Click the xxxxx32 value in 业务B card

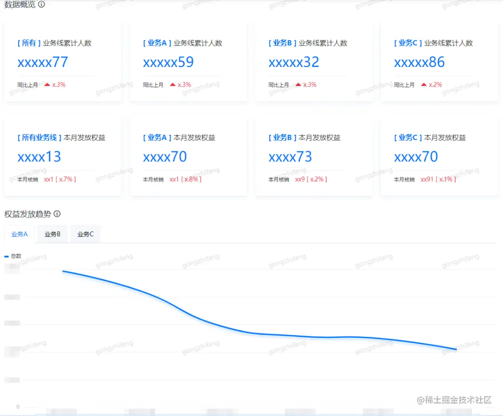(293, 62)
